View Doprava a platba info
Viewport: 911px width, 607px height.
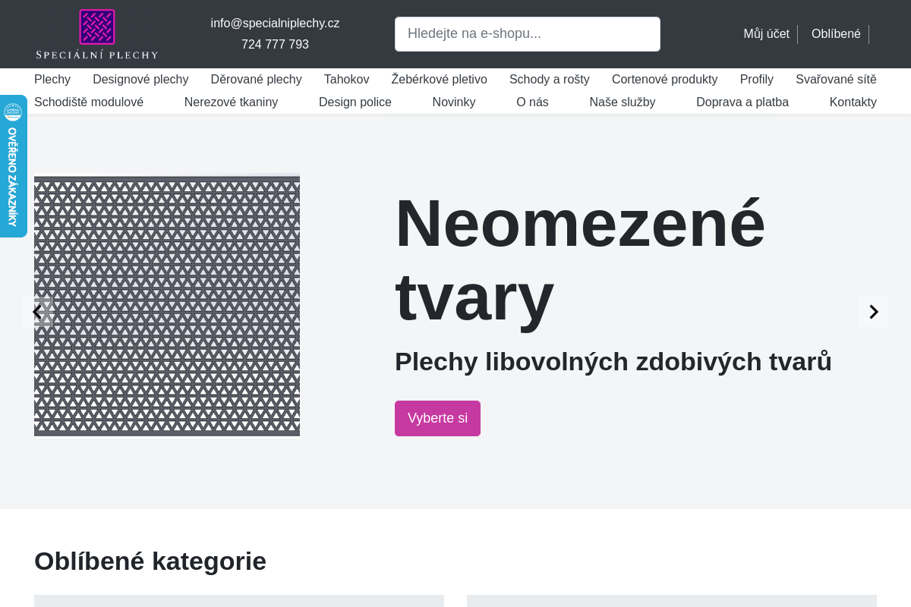(x=742, y=102)
